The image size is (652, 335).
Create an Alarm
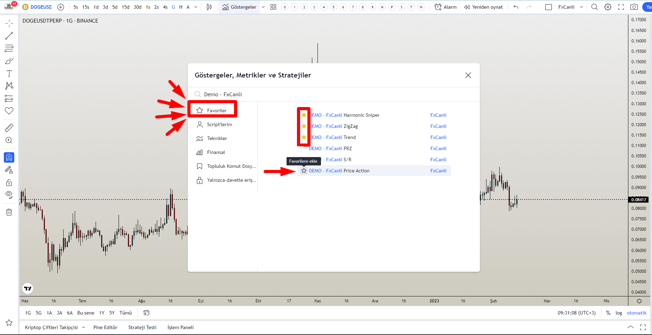pos(445,7)
